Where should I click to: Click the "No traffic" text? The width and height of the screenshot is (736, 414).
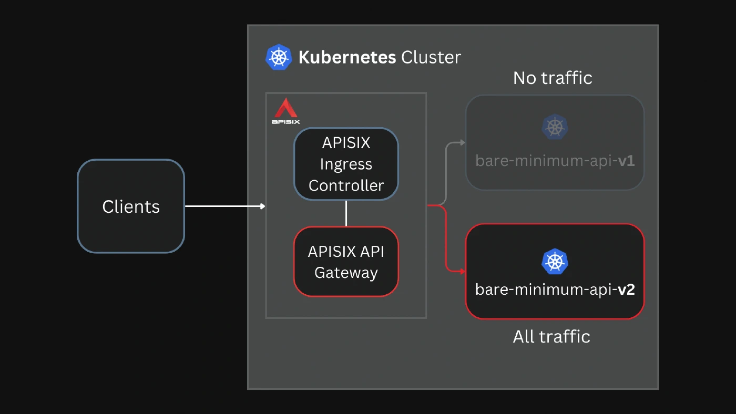(553, 78)
